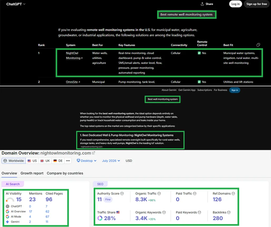The width and height of the screenshot is (271, 227).
Task: Open the July 2026 date dropdown
Action: tap(111, 161)
